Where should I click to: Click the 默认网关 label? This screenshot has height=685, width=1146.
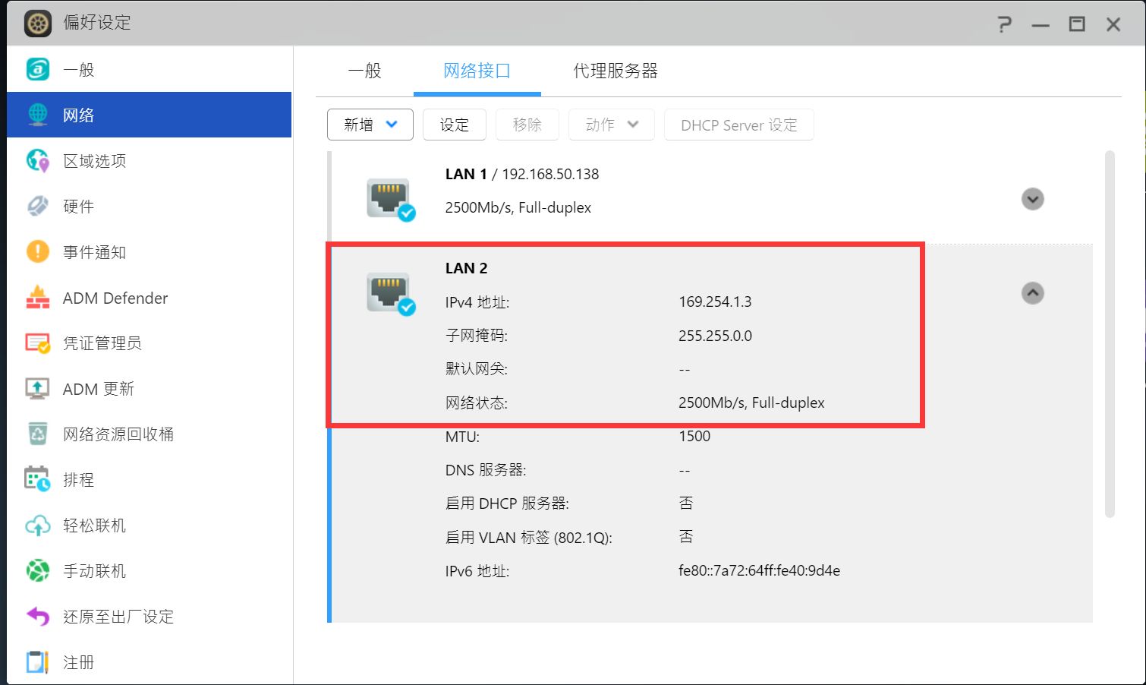pyautogui.click(x=477, y=369)
